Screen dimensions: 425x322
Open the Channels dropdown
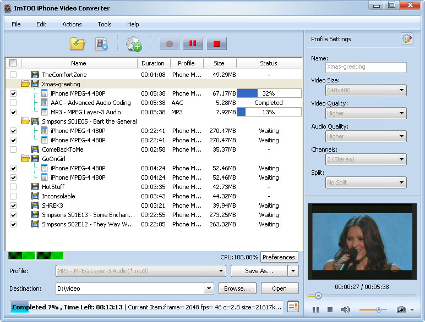(x=366, y=159)
